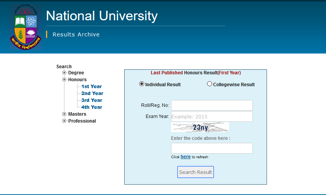Select 4th Year under Honours
This screenshot has height=195, width=326.
[x=92, y=107]
